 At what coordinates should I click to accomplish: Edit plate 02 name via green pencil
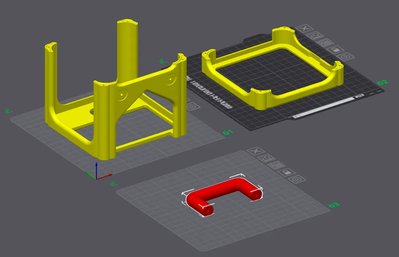point(163,61)
